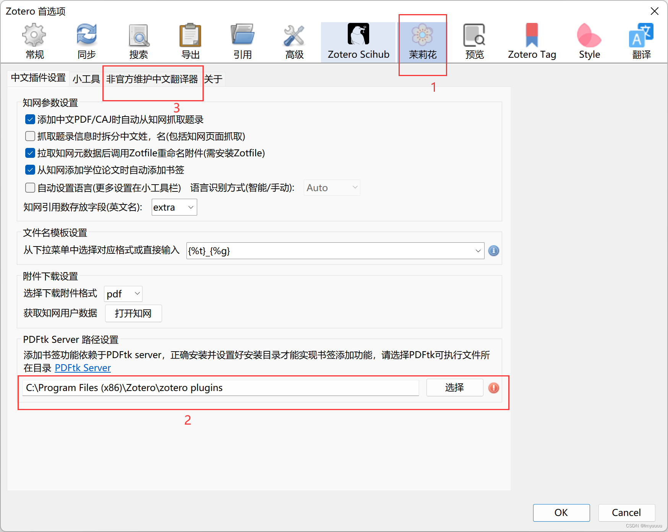
Task: Switch to the 非官方维护中文翻译器 tab
Action: coord(152,79)
